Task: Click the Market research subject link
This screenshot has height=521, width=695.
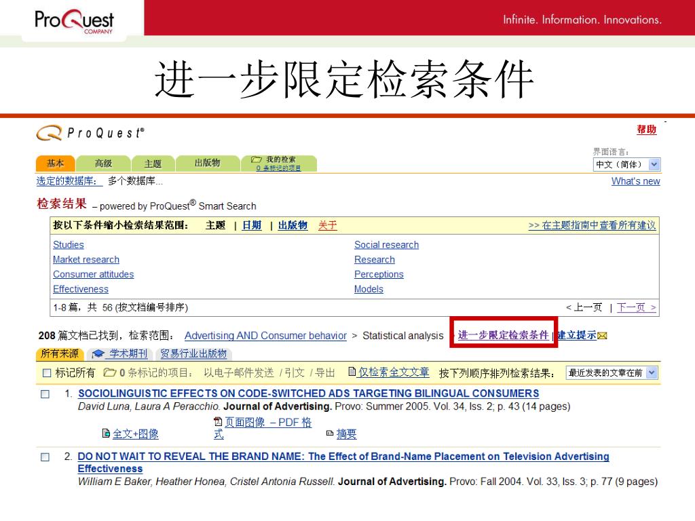Action: (x=86, y=260)
